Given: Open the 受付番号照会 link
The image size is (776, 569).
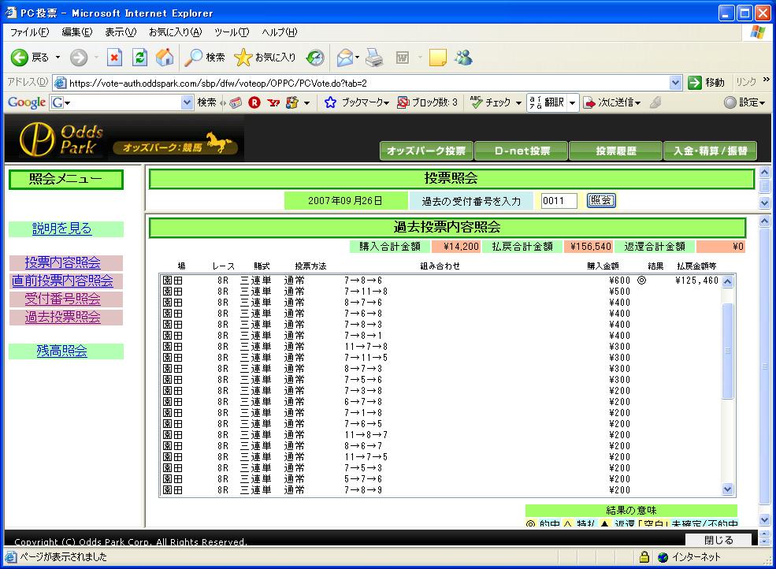Looking at the screenshot, I should [x=63, y=299].
